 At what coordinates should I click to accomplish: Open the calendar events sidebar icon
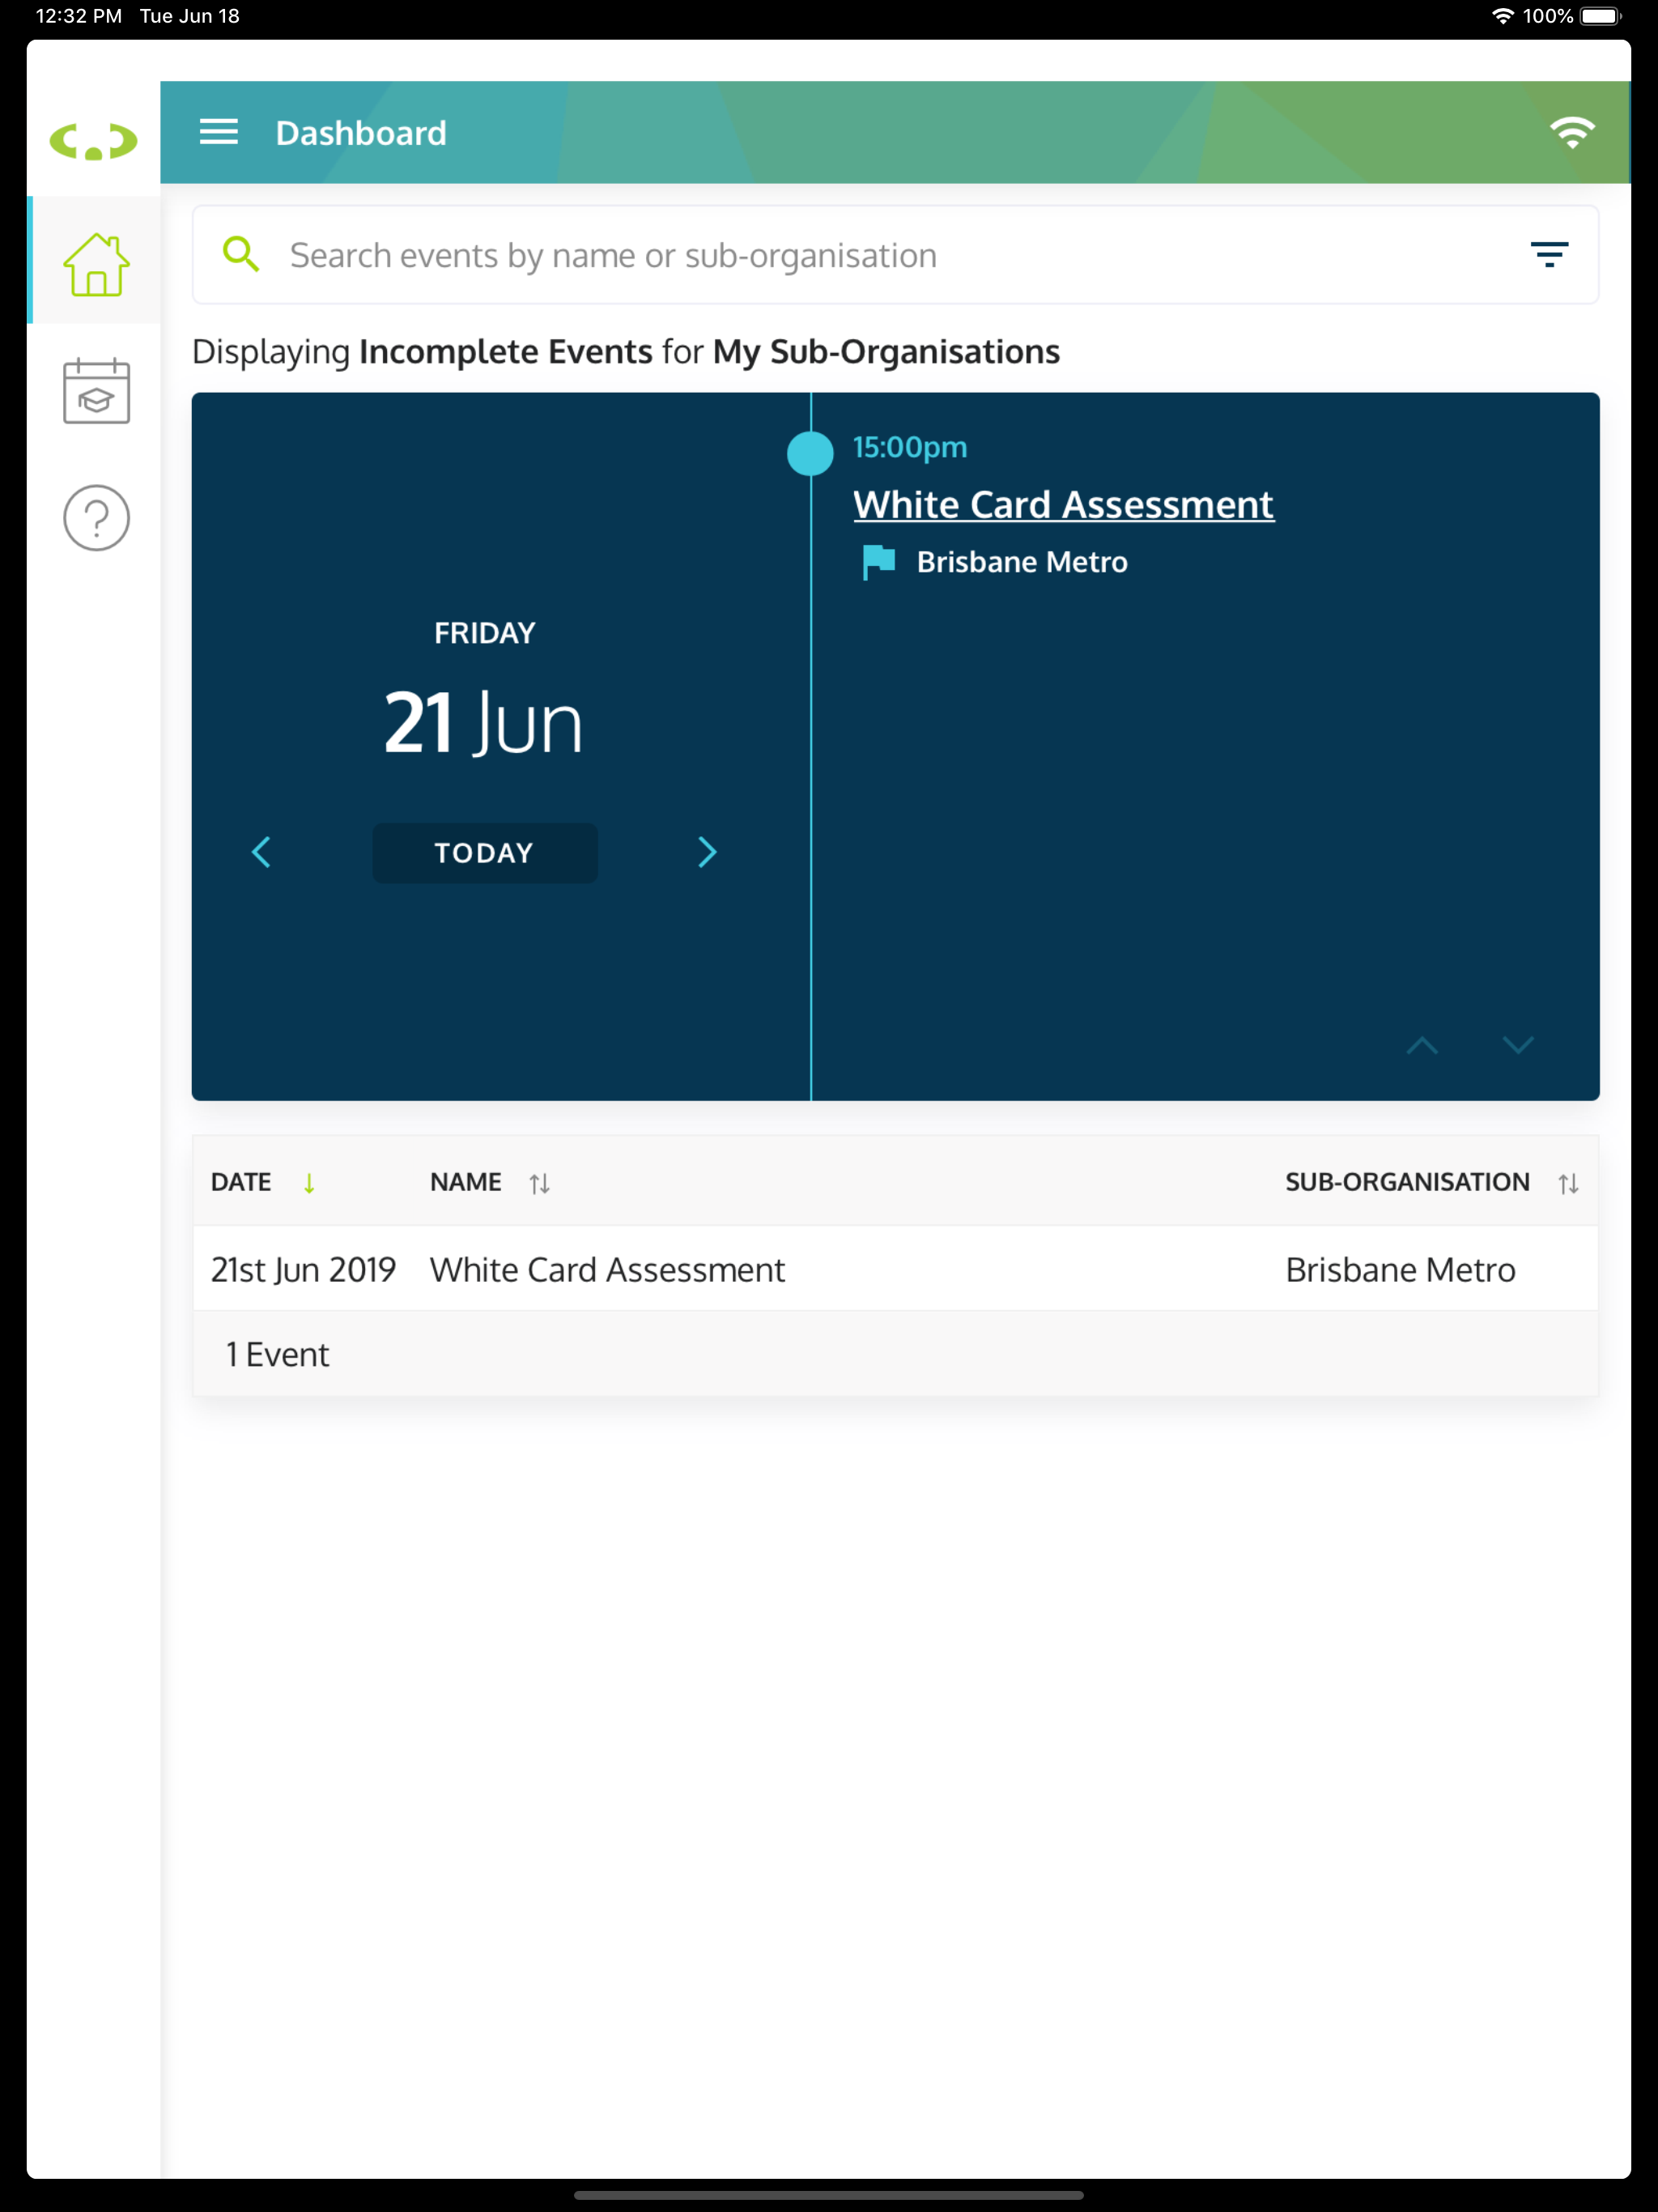pos(96,391)
